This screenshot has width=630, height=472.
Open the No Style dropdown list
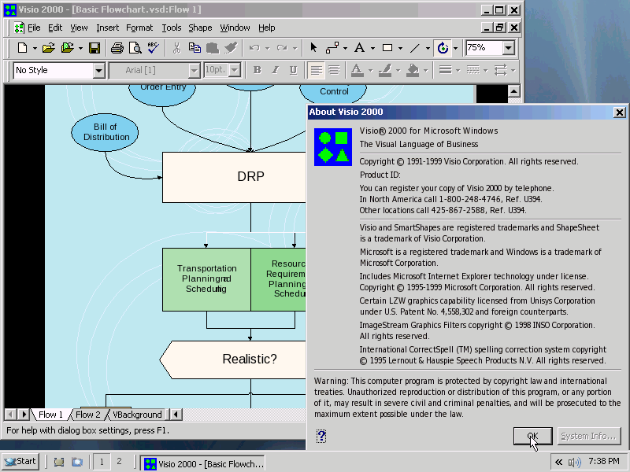click(98, 71)
